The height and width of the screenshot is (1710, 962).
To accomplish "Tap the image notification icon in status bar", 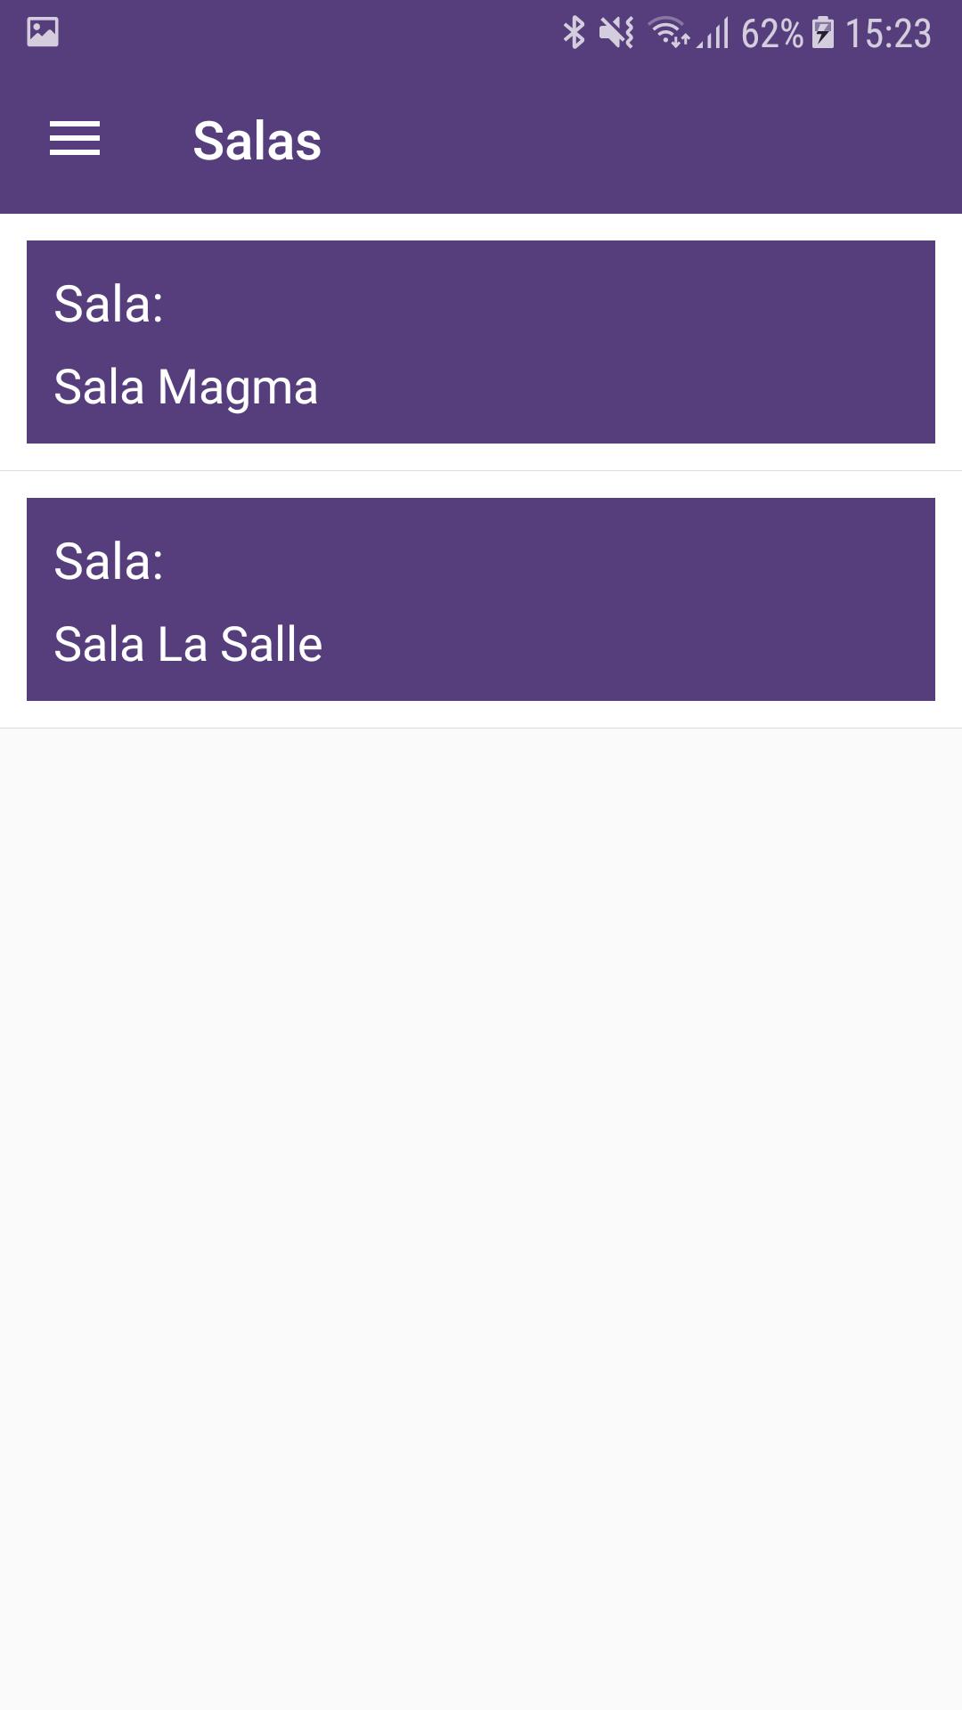I will (x=43, y=32).
